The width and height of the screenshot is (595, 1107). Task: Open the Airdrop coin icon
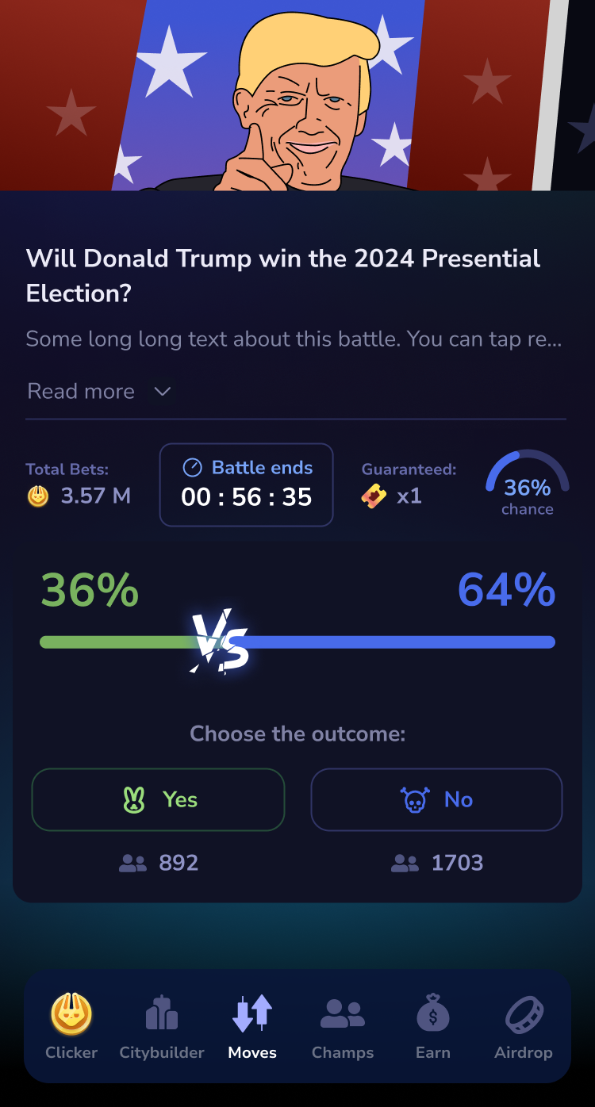[524, 1013]
